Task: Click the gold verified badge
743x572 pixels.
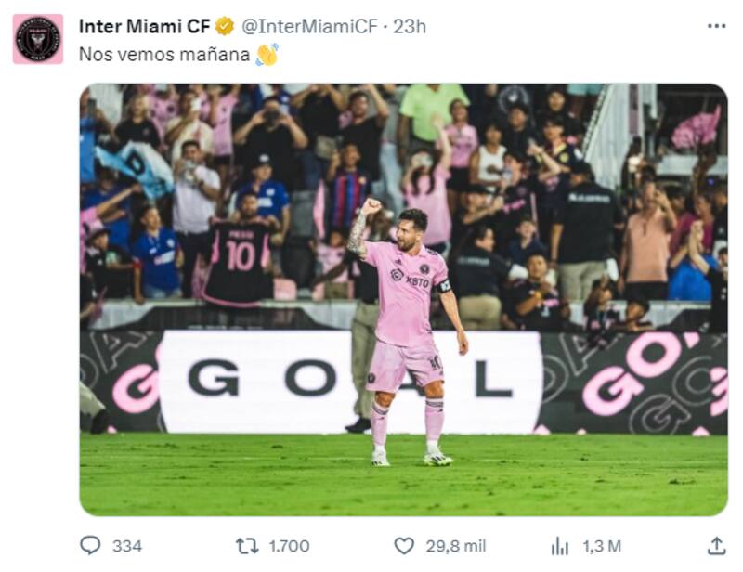Action: pyautogui.click(x=225, y=26)
